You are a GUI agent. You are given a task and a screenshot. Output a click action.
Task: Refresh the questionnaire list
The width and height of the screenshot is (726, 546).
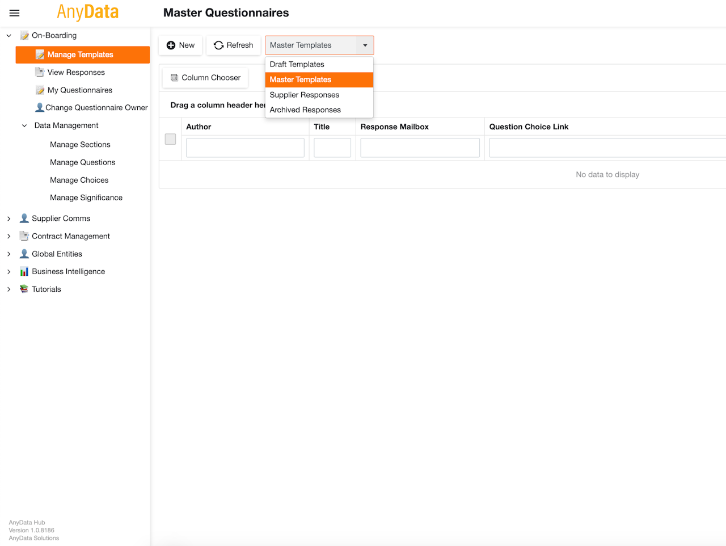click(x=234, y=45)
